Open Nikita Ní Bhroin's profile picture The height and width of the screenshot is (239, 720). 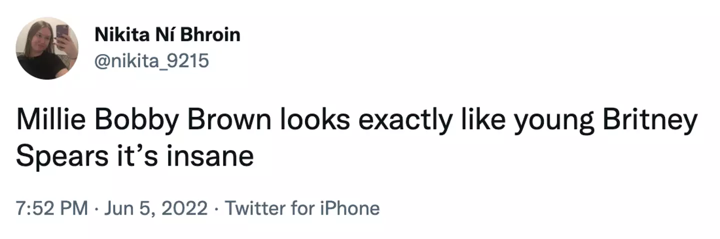pyautogui.click(x=46, y=48)
